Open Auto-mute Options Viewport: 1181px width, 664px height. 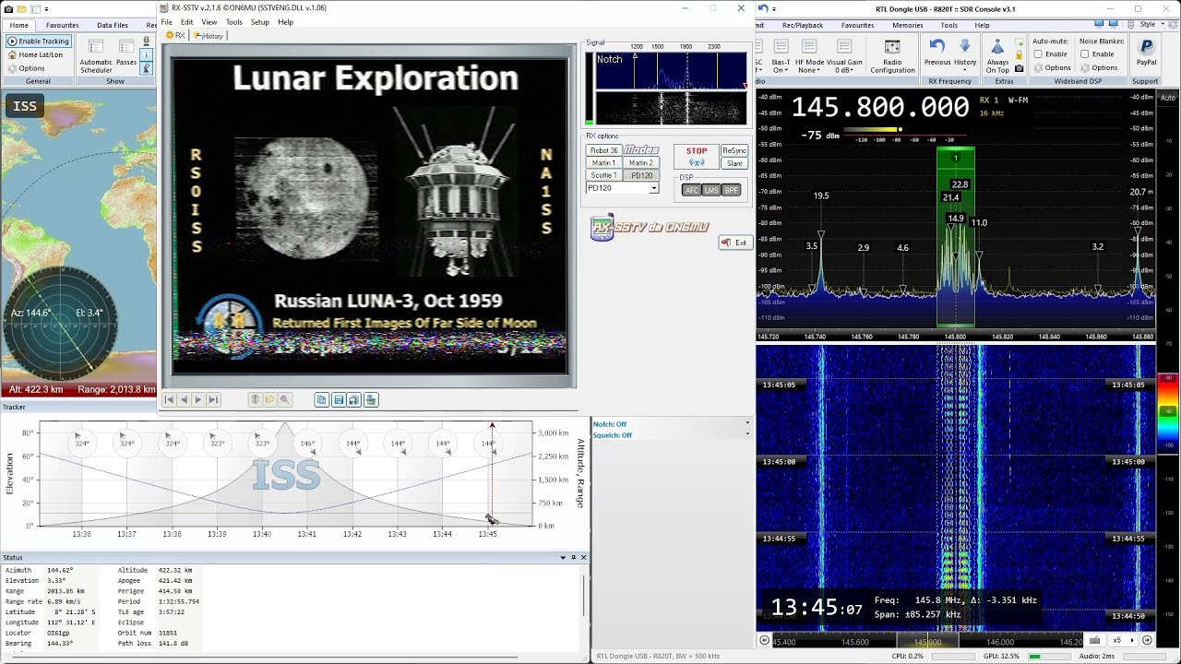tap(1052, 67)
